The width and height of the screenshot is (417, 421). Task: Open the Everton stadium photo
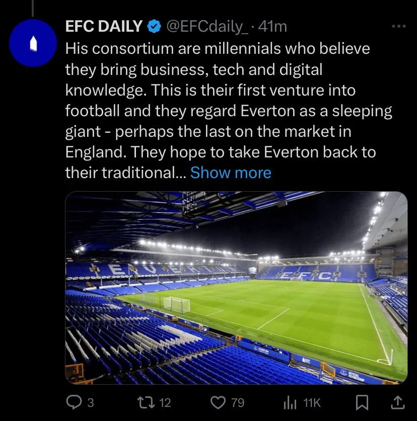236,287
